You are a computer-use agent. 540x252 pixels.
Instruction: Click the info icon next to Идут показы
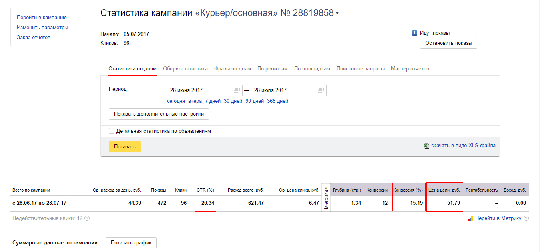pyautogui.click(x=415, y=33)
